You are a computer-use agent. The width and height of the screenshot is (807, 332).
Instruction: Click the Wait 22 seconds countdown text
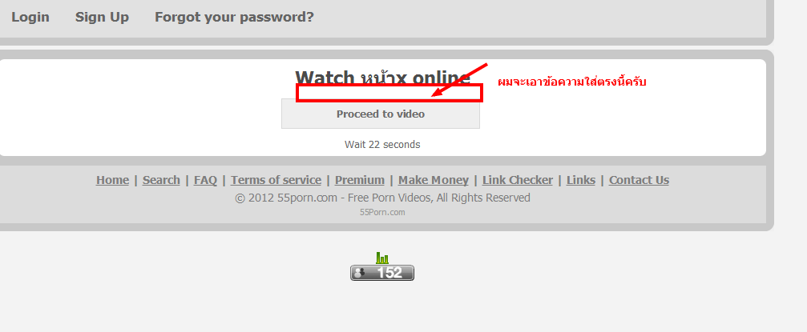(382, 145)
